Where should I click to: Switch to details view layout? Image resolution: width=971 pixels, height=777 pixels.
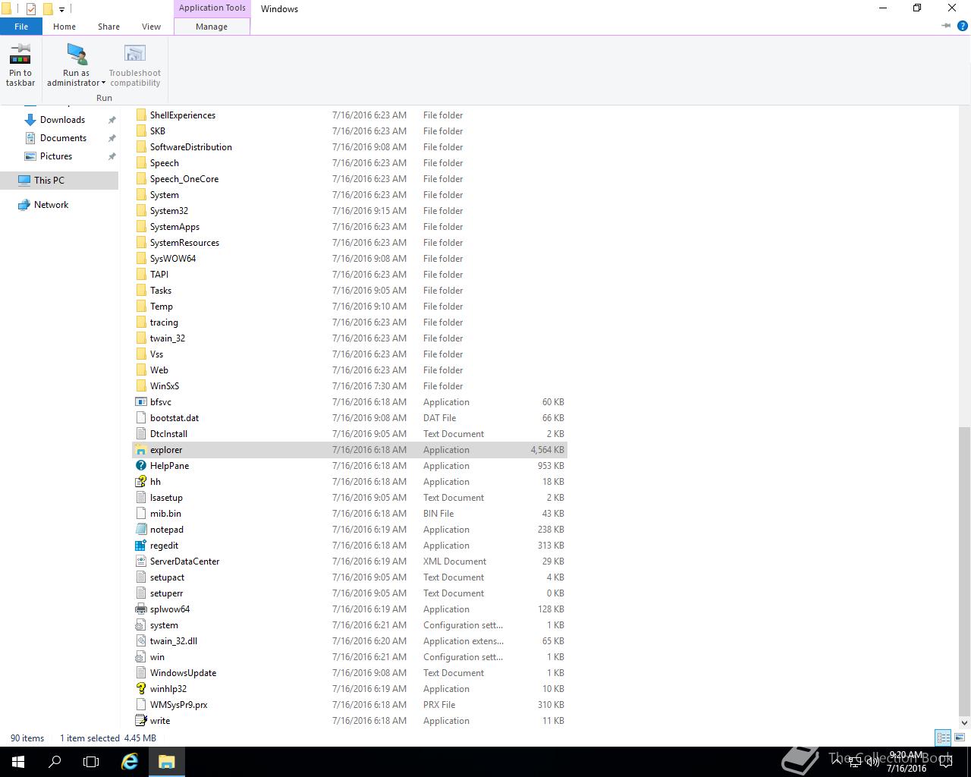(943, 738)
